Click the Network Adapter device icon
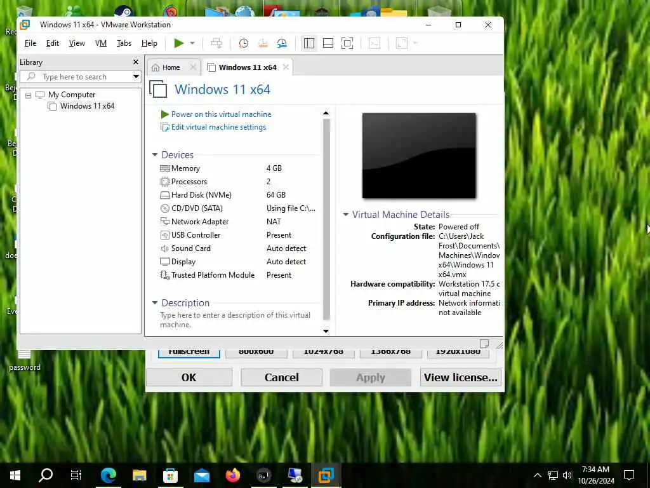 click(x=165, y=222)
